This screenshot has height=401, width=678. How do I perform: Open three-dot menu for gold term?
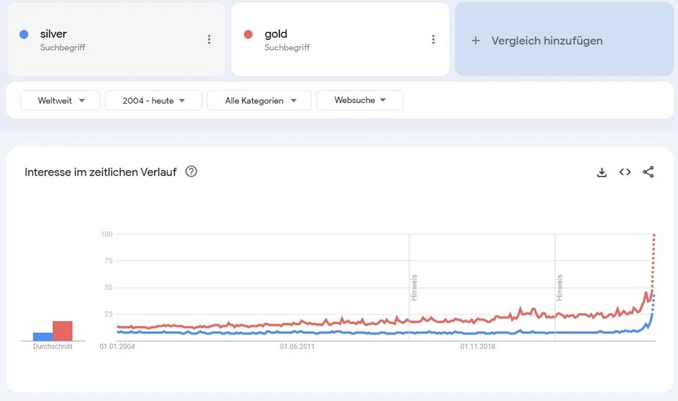[433, 39]
